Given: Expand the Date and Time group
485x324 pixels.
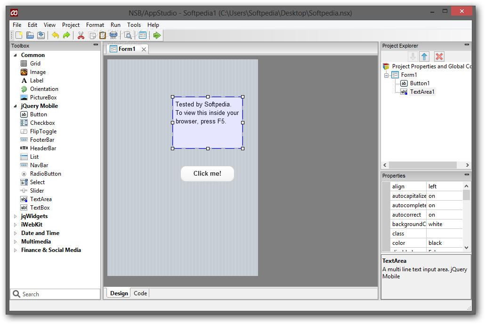Looking at the screenshot, I should tap(15, 233).
